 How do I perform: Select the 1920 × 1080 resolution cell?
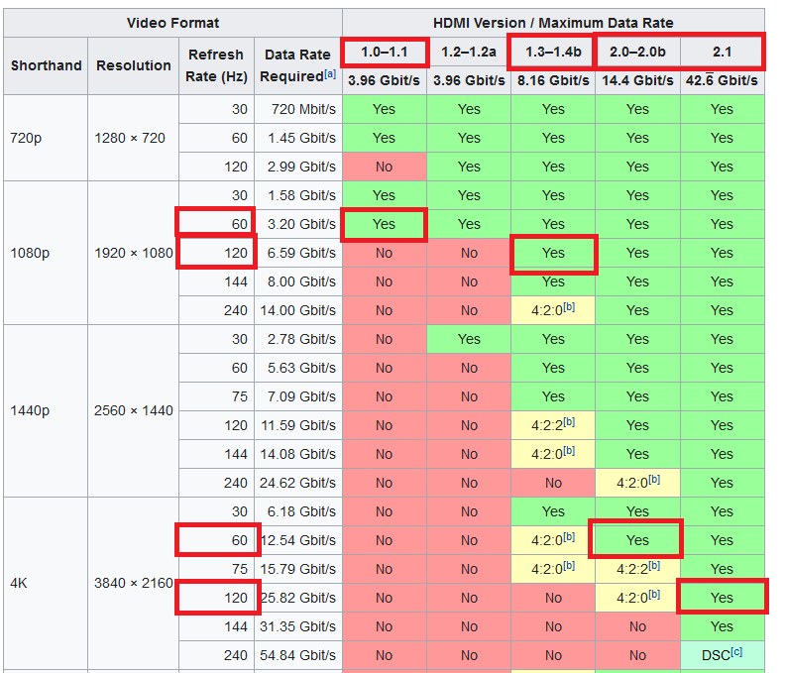pos(134,253)
